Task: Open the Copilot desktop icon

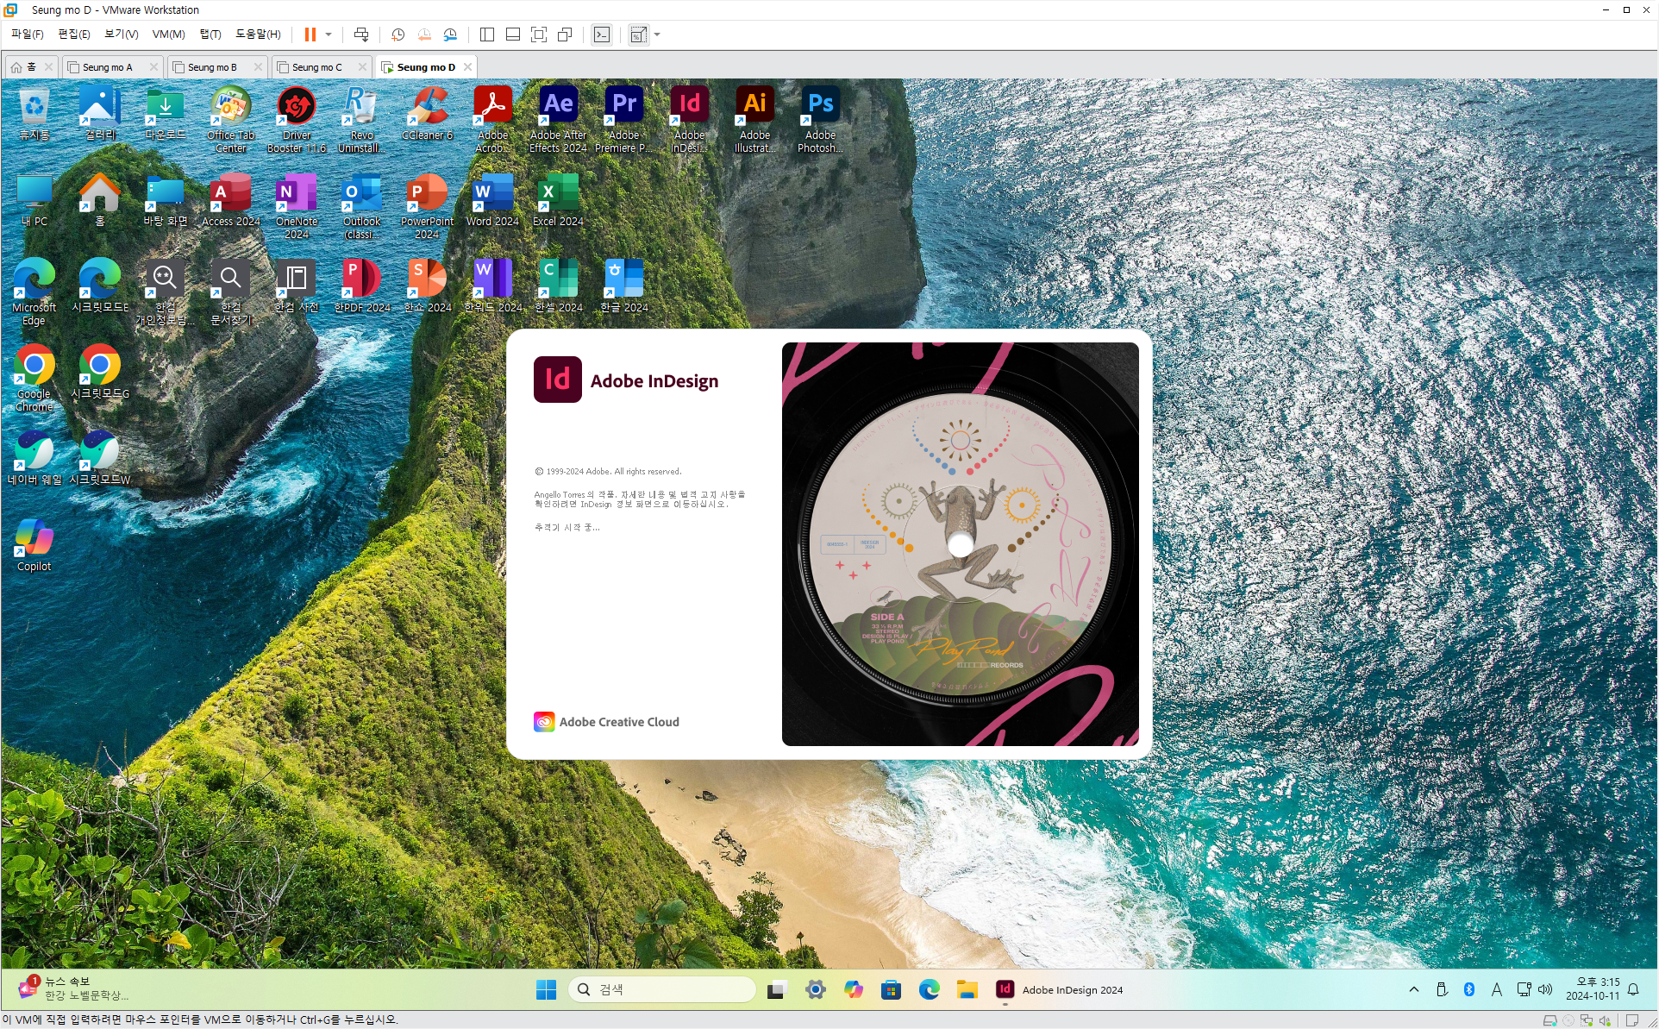Action: pyautogui.click(x=34, y=544)
